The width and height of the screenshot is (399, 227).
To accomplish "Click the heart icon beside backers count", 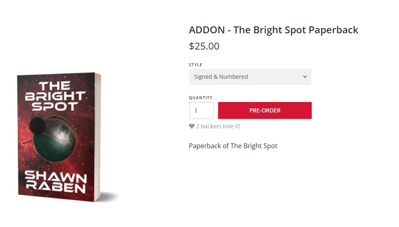I will (192, 126).
